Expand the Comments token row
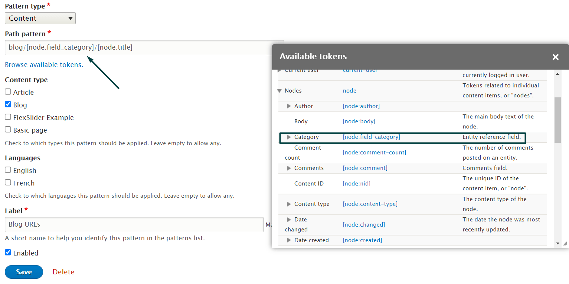Screen dimensions: 569x284 (289, 168)
